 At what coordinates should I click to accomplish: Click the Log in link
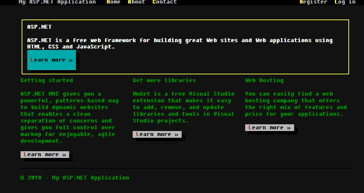[x=345, y=2]
